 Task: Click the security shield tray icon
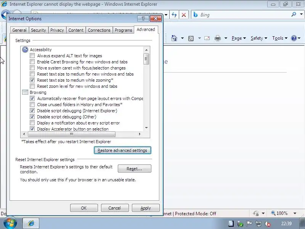click(240, 224)
